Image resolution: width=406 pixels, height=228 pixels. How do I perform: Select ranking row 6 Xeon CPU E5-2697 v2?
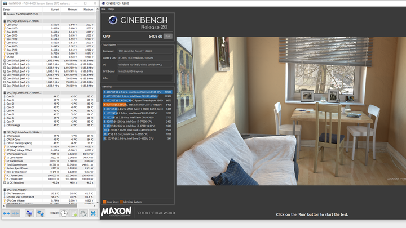138,113
